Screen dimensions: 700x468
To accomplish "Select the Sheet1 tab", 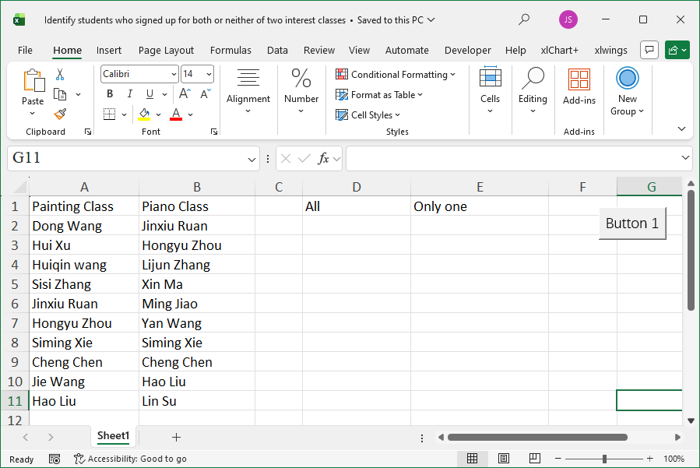I will point(113,436).
